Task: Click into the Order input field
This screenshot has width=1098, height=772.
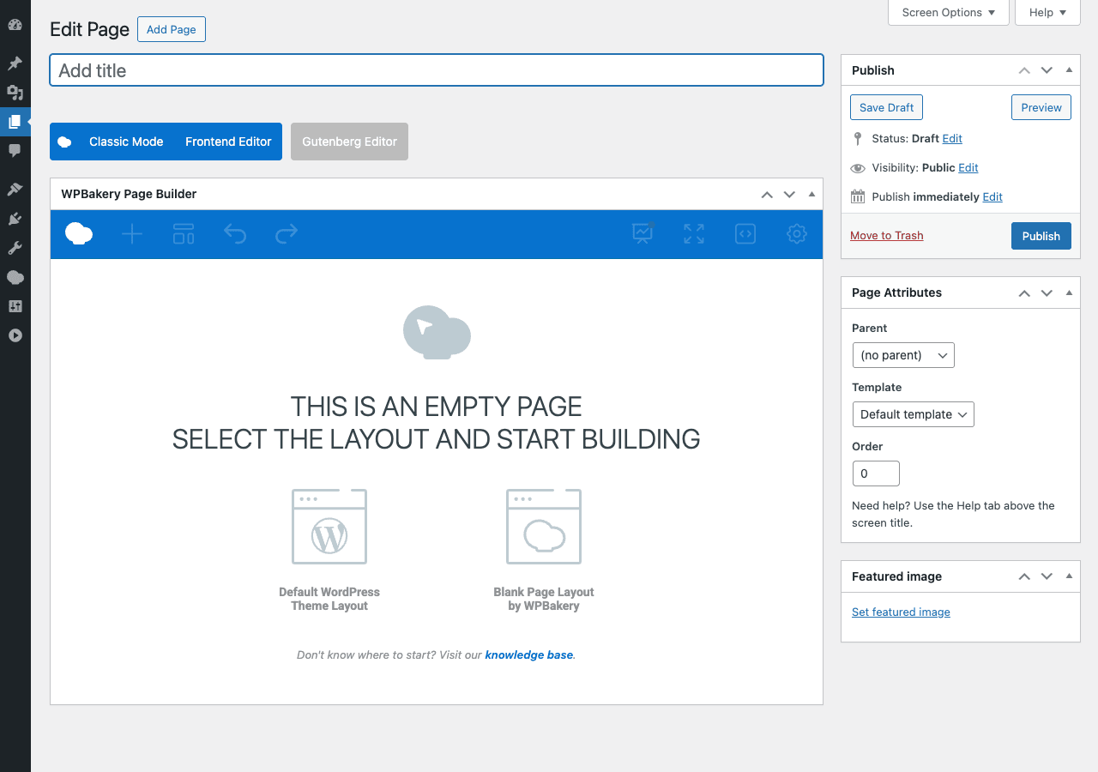Action: [x=876, y=473]
